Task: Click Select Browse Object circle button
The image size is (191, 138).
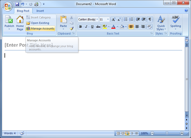Action: point(187,124)
